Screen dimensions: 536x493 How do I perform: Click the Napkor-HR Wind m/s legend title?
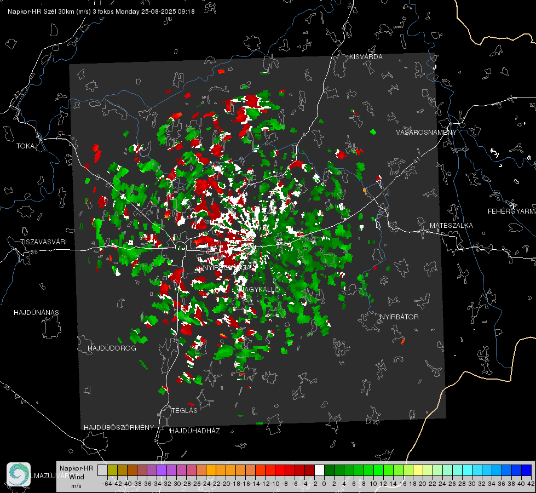[x=76, y=477]
